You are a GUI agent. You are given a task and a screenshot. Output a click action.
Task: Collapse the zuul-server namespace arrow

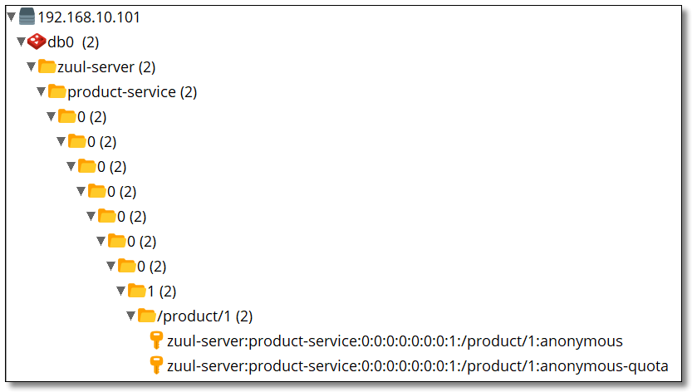click(32, 66)
